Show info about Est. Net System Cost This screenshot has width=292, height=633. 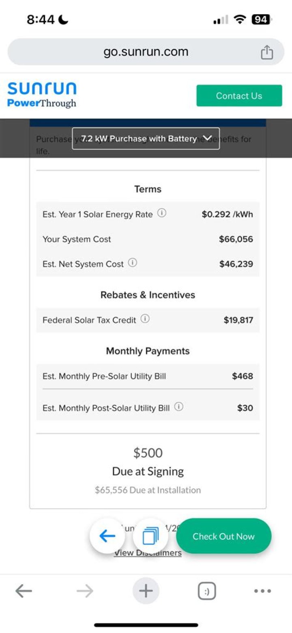132,263
